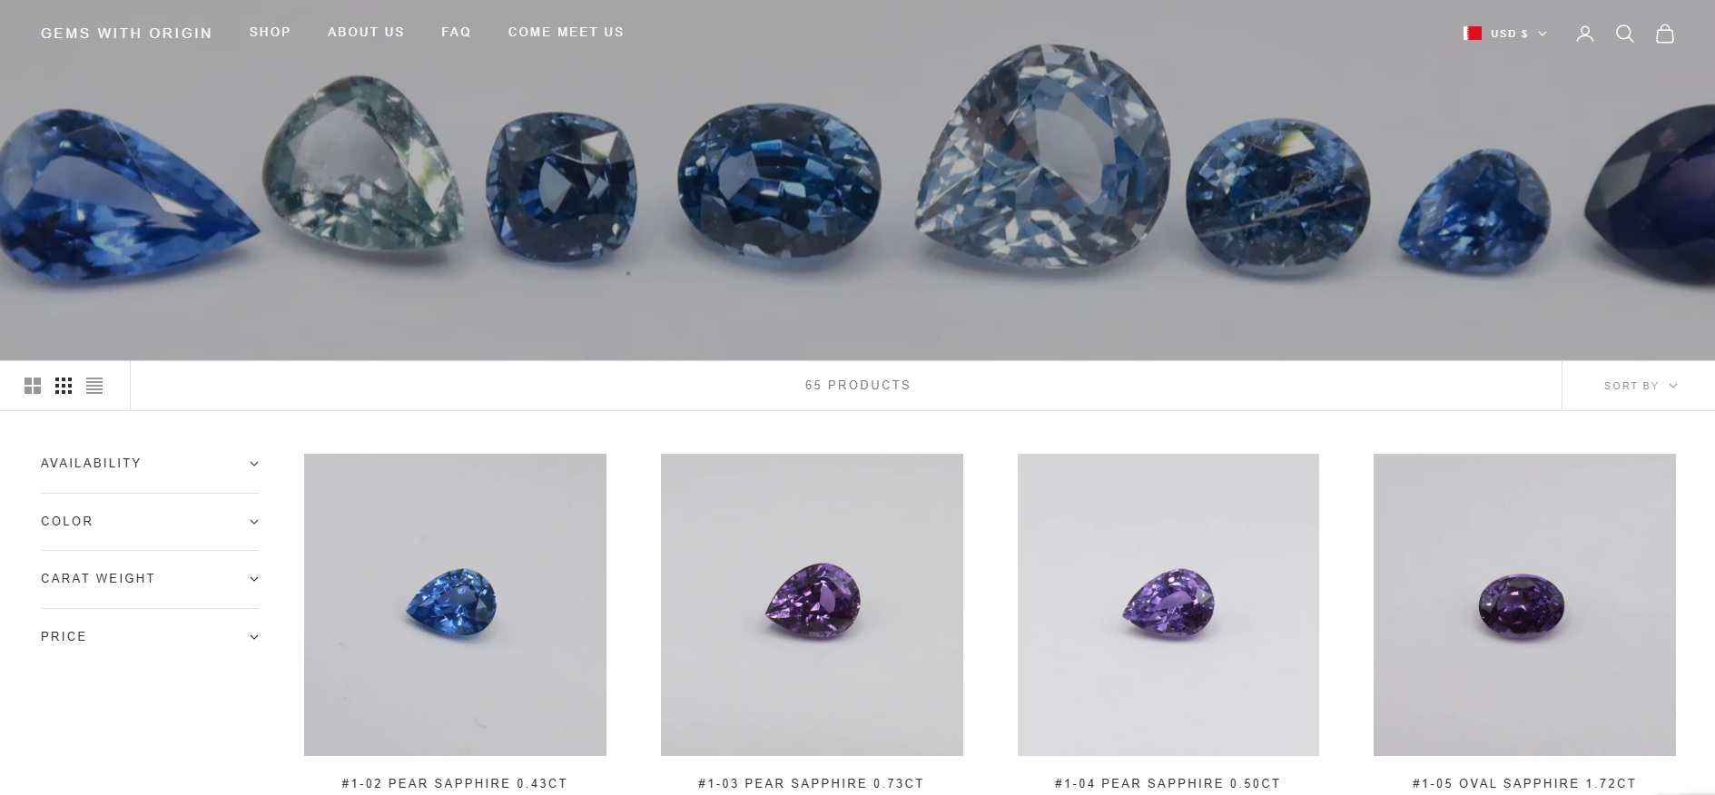Viewport: 1715px width, 795px height.
Task: Expand the Carat Weight filter
Action: pyautogui.click(x=150, y=579)
